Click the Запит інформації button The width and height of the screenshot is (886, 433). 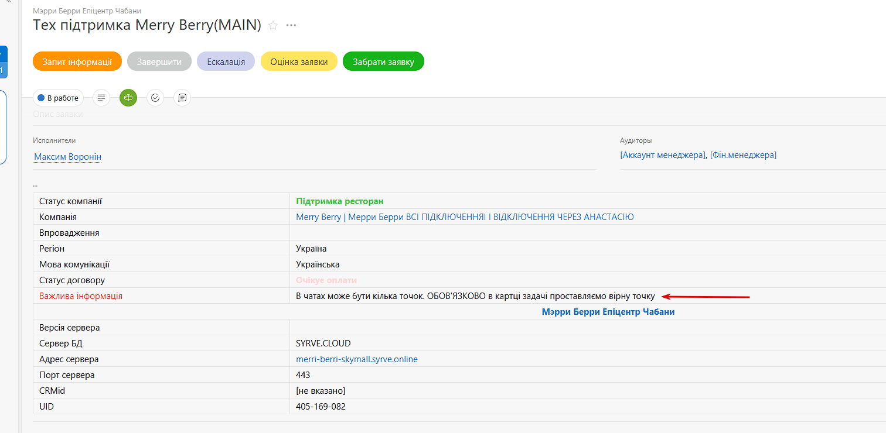(x=77, y=61)
